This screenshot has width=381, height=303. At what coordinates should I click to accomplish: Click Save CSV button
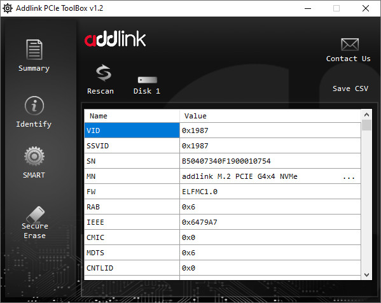coord(350,88)
